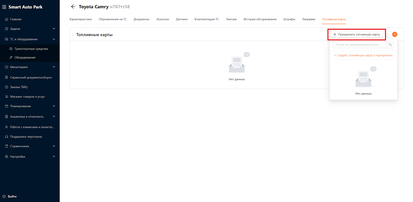Image resolution: width=413 pixels, height=202 pixels.
Task: Switch to the Характеристики tab
Action: pyautogui.click(x=81, y=19)
